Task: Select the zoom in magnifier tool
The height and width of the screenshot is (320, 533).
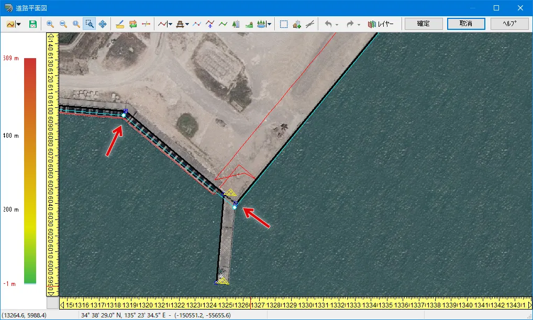Action: point(50,24)
